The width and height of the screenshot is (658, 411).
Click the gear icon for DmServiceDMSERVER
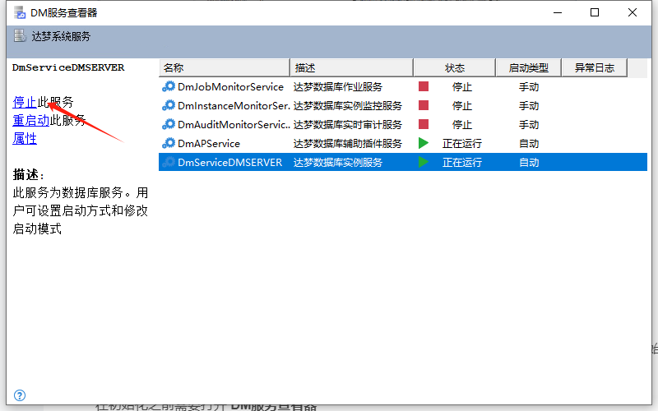point(169,162)
